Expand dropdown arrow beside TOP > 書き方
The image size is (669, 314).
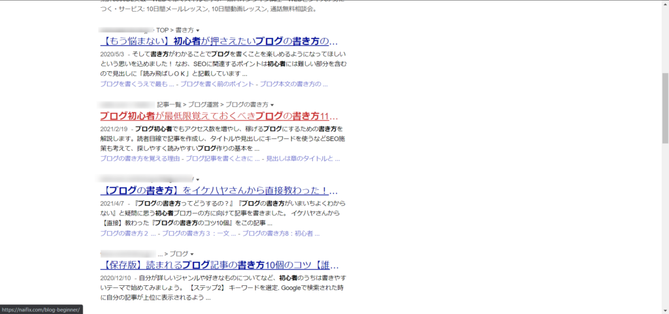tap(197, 31)
